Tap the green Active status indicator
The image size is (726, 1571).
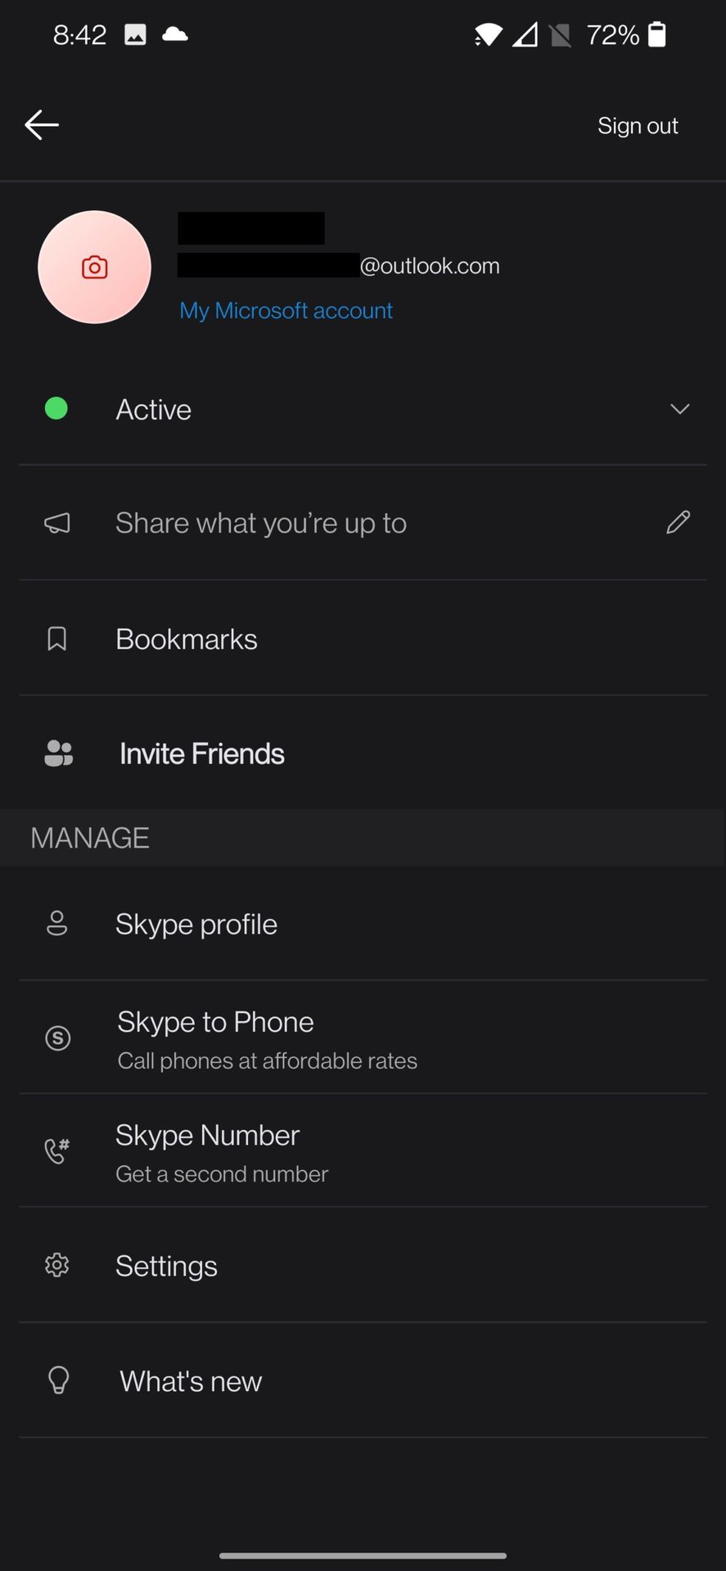(56, 408)
